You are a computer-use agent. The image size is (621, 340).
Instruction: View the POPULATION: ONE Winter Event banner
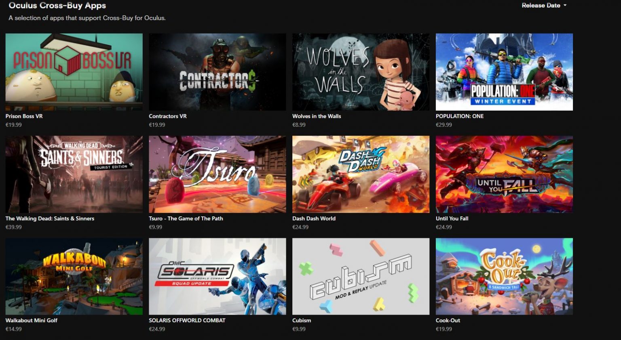(504, 72)
